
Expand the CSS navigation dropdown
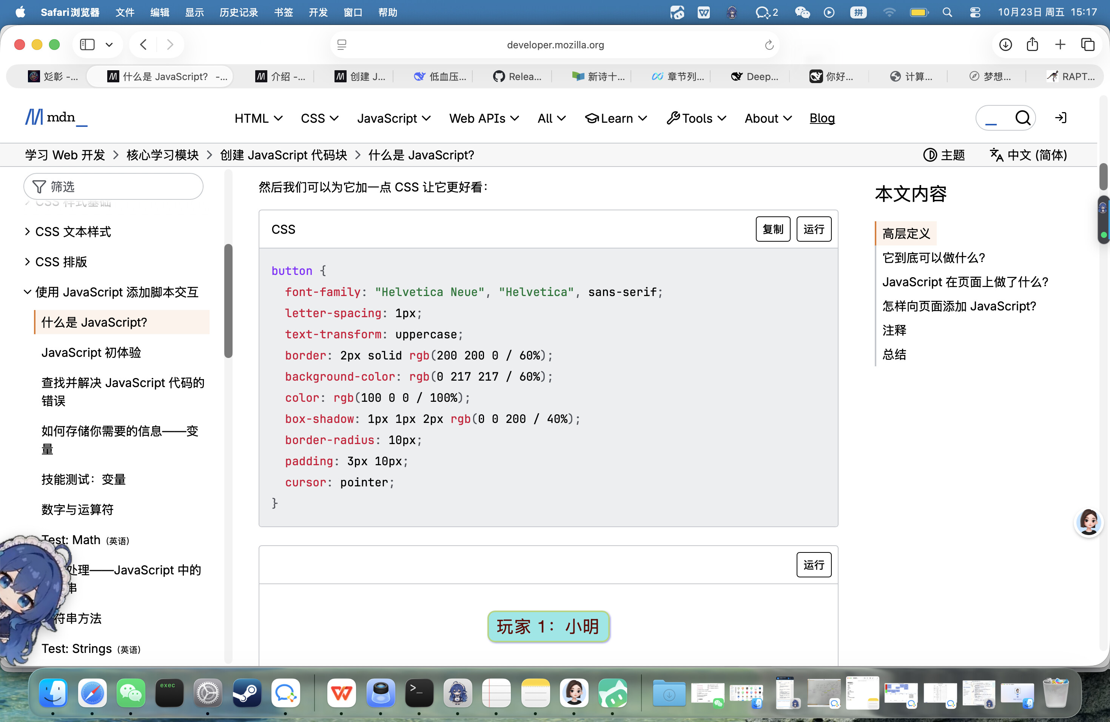pyautogui.click(x=319, y=119)
